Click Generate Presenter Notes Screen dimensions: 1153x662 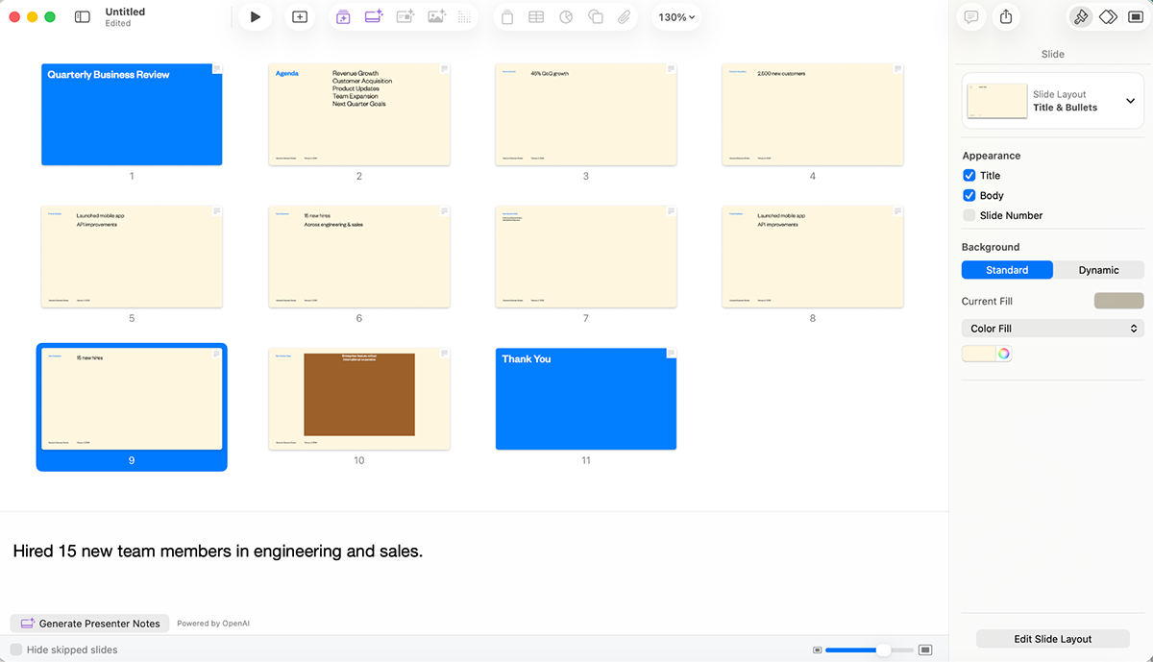tap(89, 623)
